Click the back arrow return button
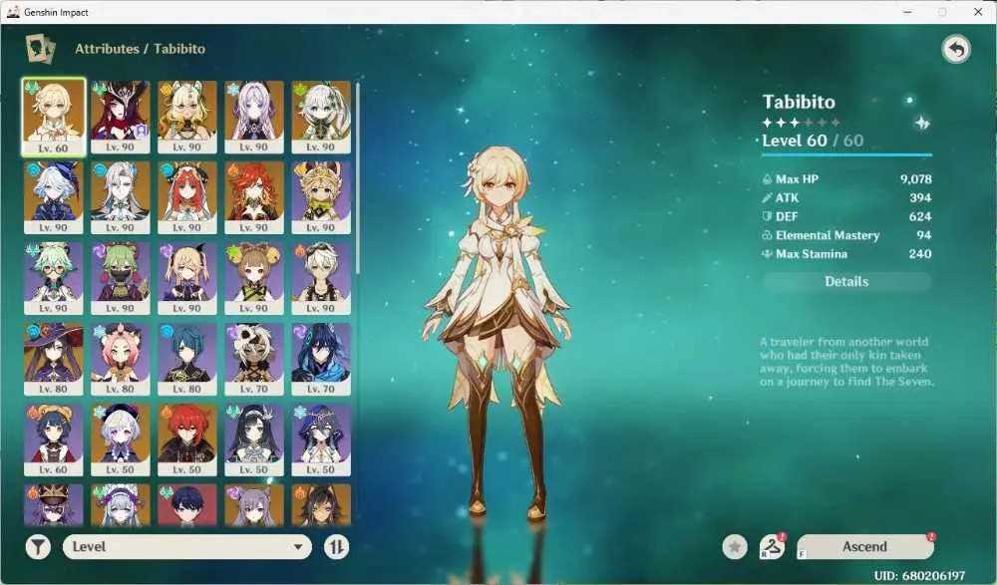Viewport: 997px width, 585px height. click(956, 49)
